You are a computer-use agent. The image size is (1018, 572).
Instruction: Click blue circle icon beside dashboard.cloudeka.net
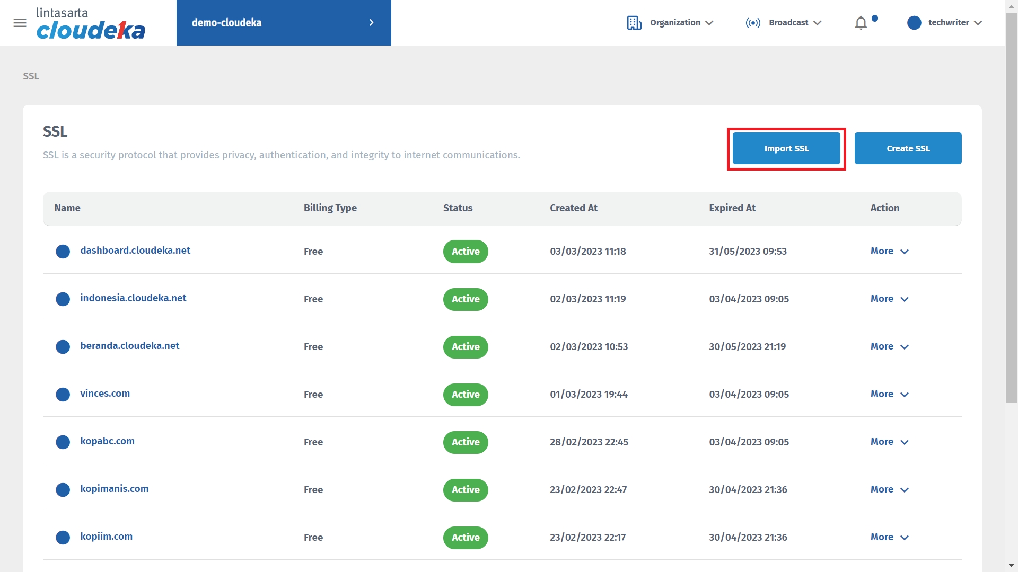[63, 252]
